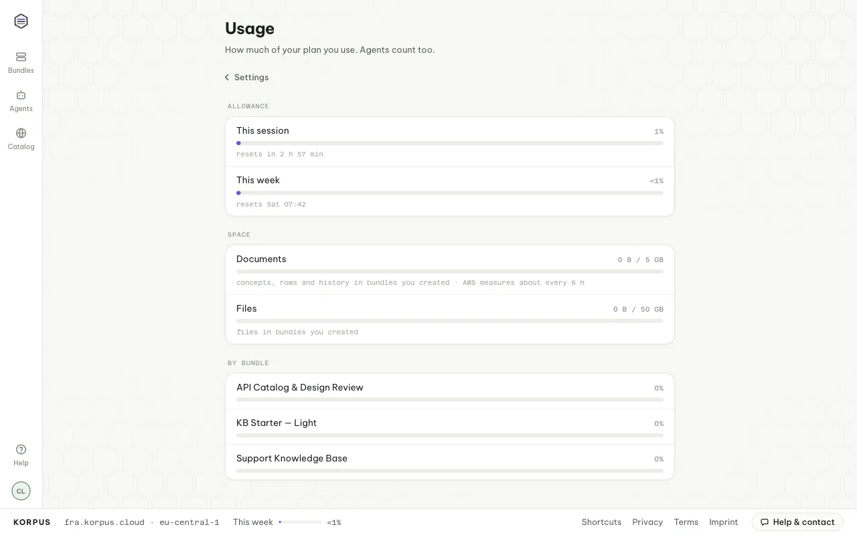Click the 0% value for KB Starter — Light
857x535 pixels.
coord(659,424)
